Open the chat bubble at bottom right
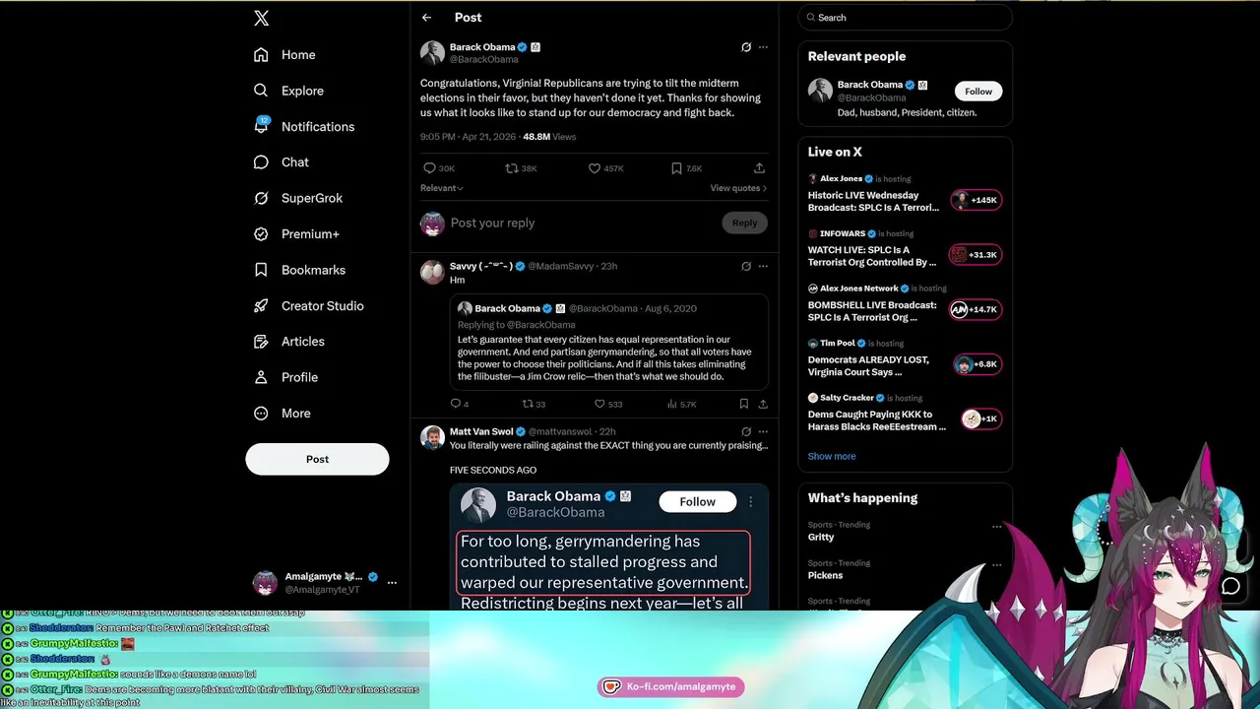1260x709 pixels. [1230, 587]
